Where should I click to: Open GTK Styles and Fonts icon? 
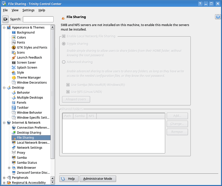(x=14, y=48)
